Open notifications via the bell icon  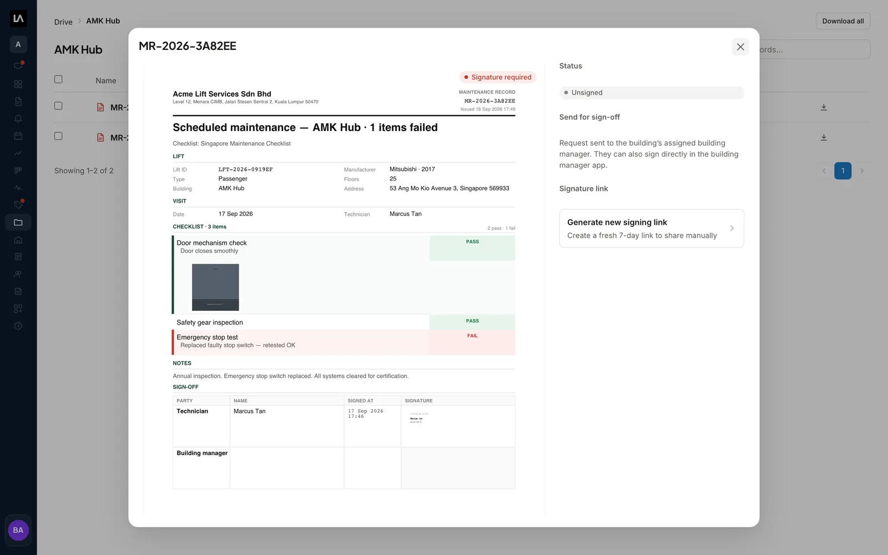pyautogui.click(x=18, y=119)
